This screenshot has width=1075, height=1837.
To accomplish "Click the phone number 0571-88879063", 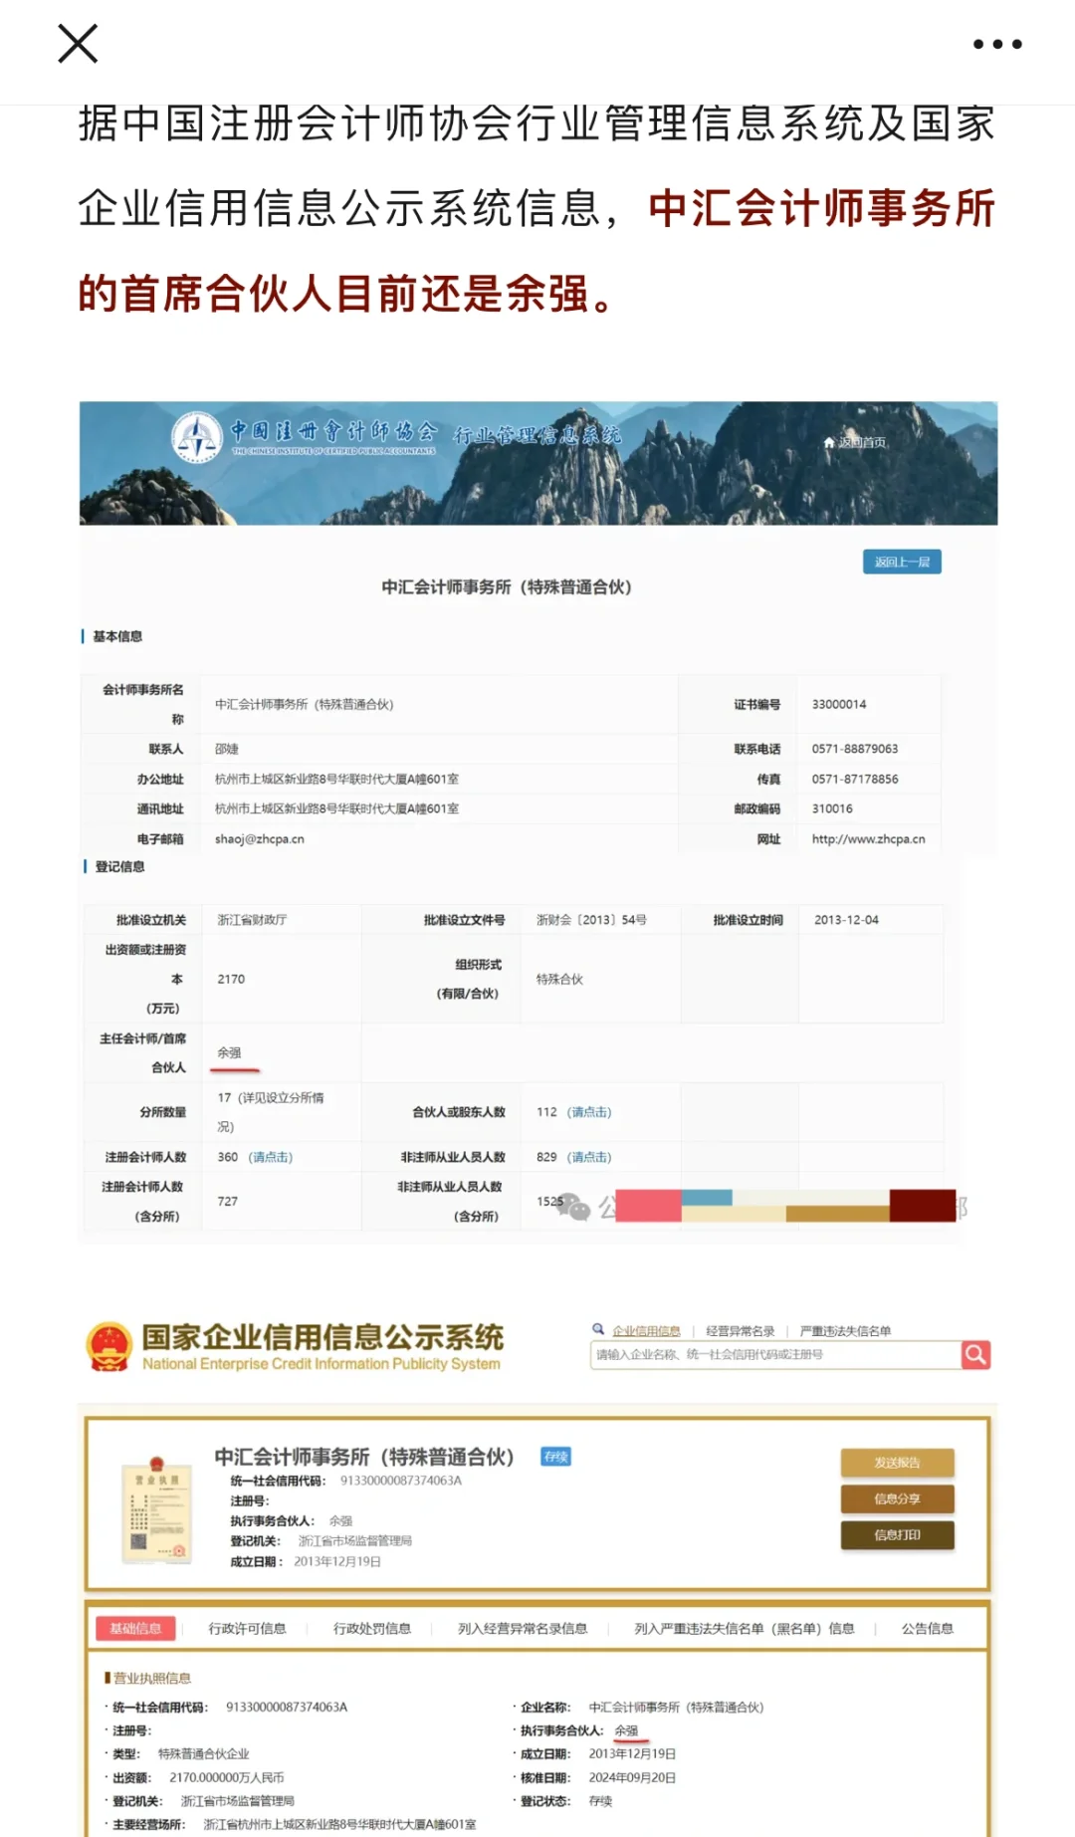I will pos(855,749).
